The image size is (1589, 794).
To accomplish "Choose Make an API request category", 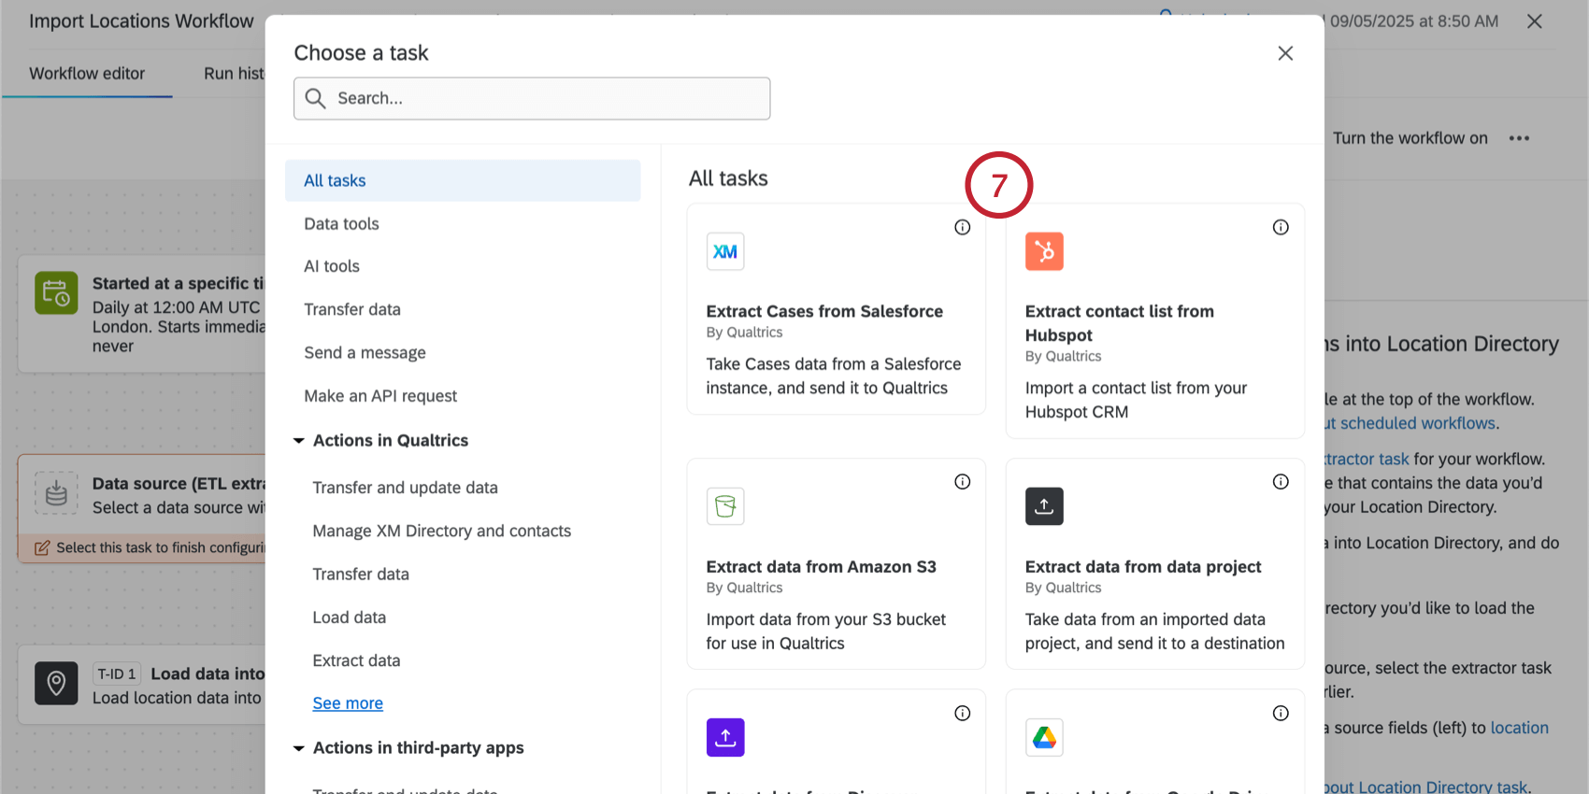I will coord(380,396).
